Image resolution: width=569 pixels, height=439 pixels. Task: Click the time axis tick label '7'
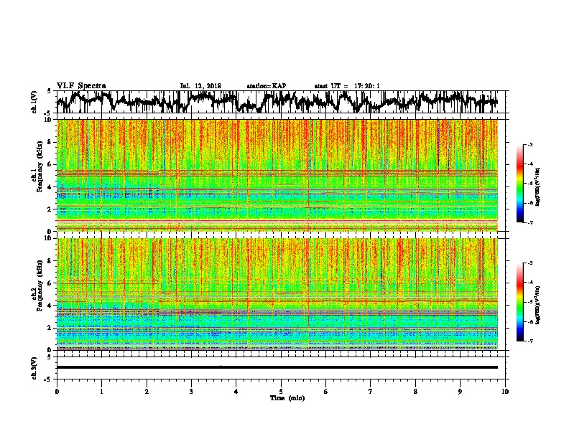(371, 392)
